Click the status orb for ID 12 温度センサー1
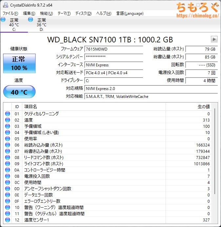The width and height of the screenshot is (221, 227). click(8, 220)
